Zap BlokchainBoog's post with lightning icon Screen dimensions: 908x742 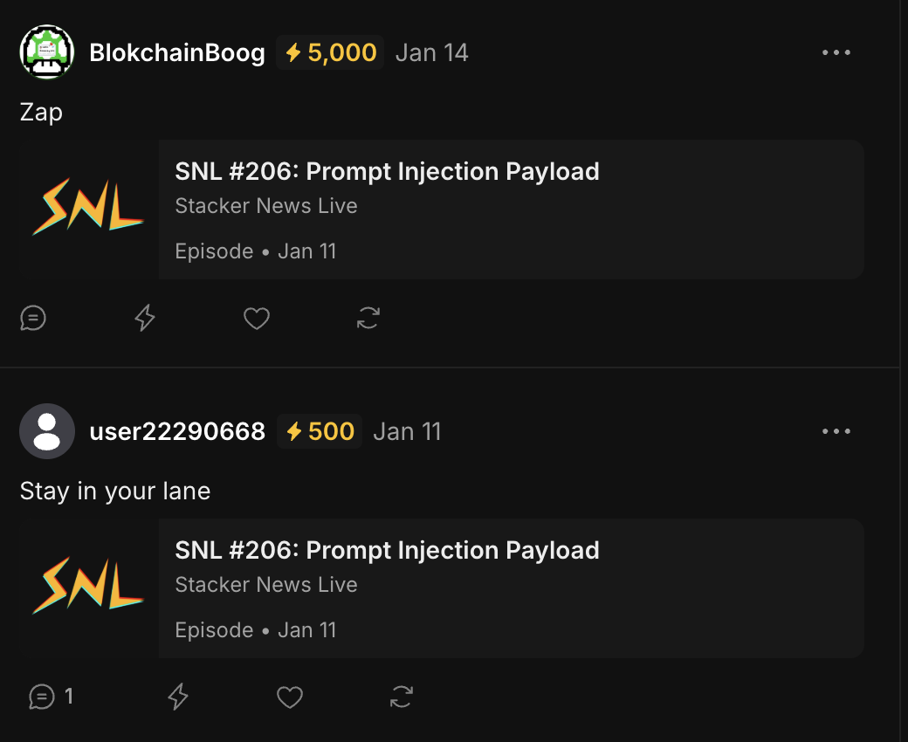[x=145, y=319]
